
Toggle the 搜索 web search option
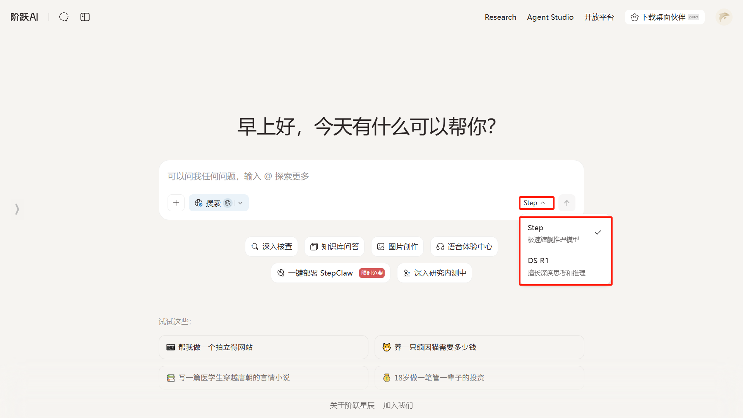click(212, 203)
